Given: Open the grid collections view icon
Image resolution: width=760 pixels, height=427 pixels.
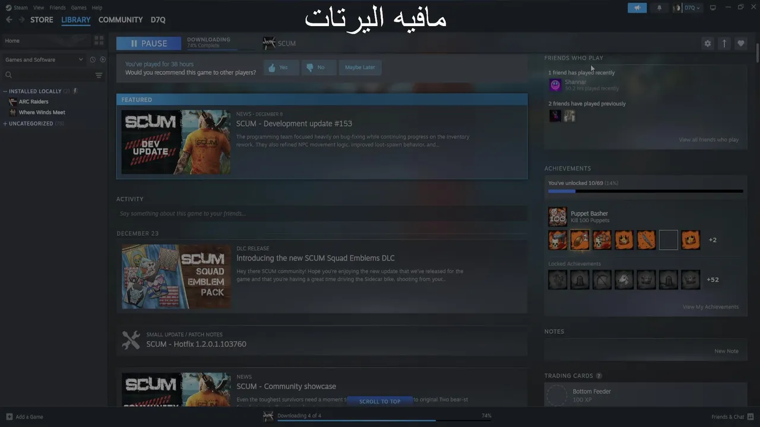Looking at the screenshot, I should 99,40.
